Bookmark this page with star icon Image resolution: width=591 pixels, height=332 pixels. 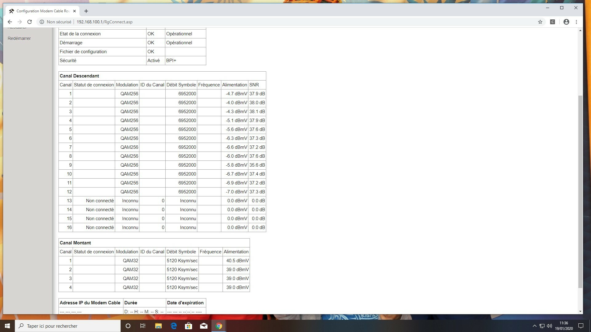tap(540, 22)
